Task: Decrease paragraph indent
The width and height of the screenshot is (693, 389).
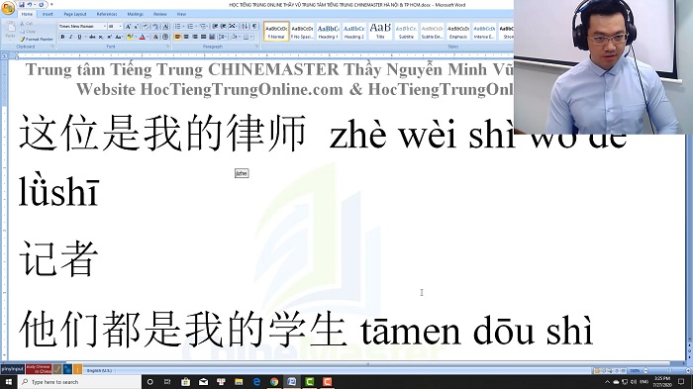Action: coord(215,26)
